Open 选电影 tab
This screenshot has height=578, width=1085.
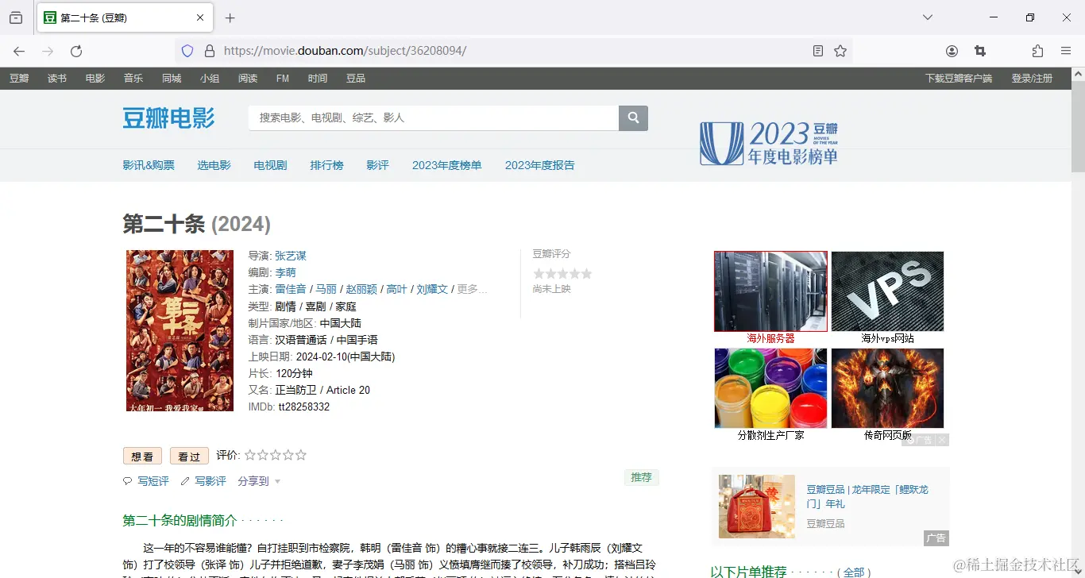(x=214, y=165)
